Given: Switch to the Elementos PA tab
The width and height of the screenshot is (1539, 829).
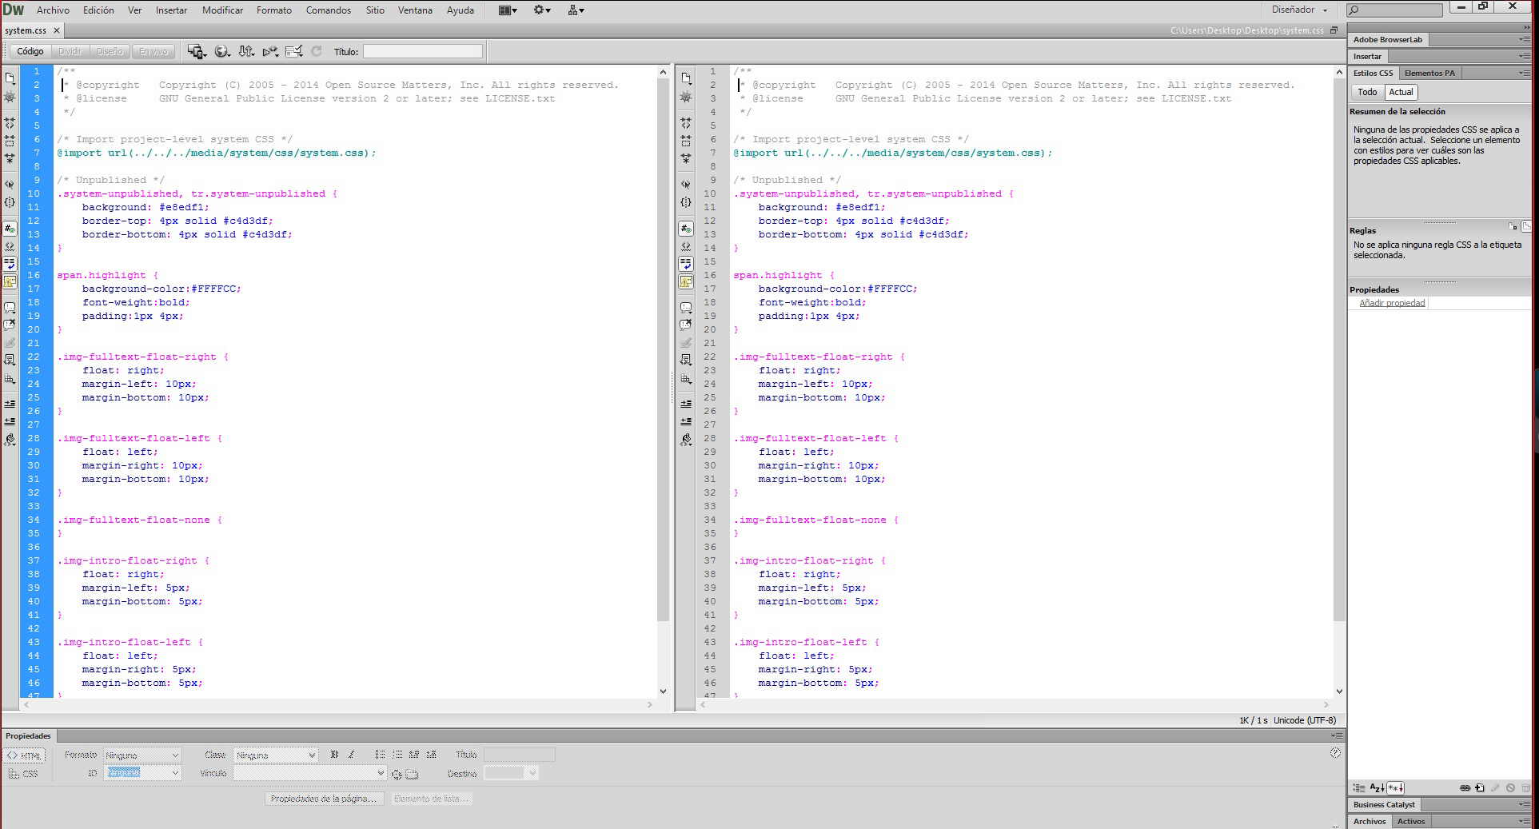Looking at the screenshot, I should 1429,73.
